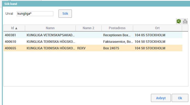
Task: Print the customer list
Action: 185,21
